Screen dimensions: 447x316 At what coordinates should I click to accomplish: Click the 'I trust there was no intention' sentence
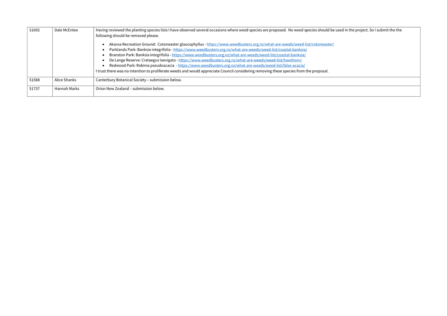point(212,71)
